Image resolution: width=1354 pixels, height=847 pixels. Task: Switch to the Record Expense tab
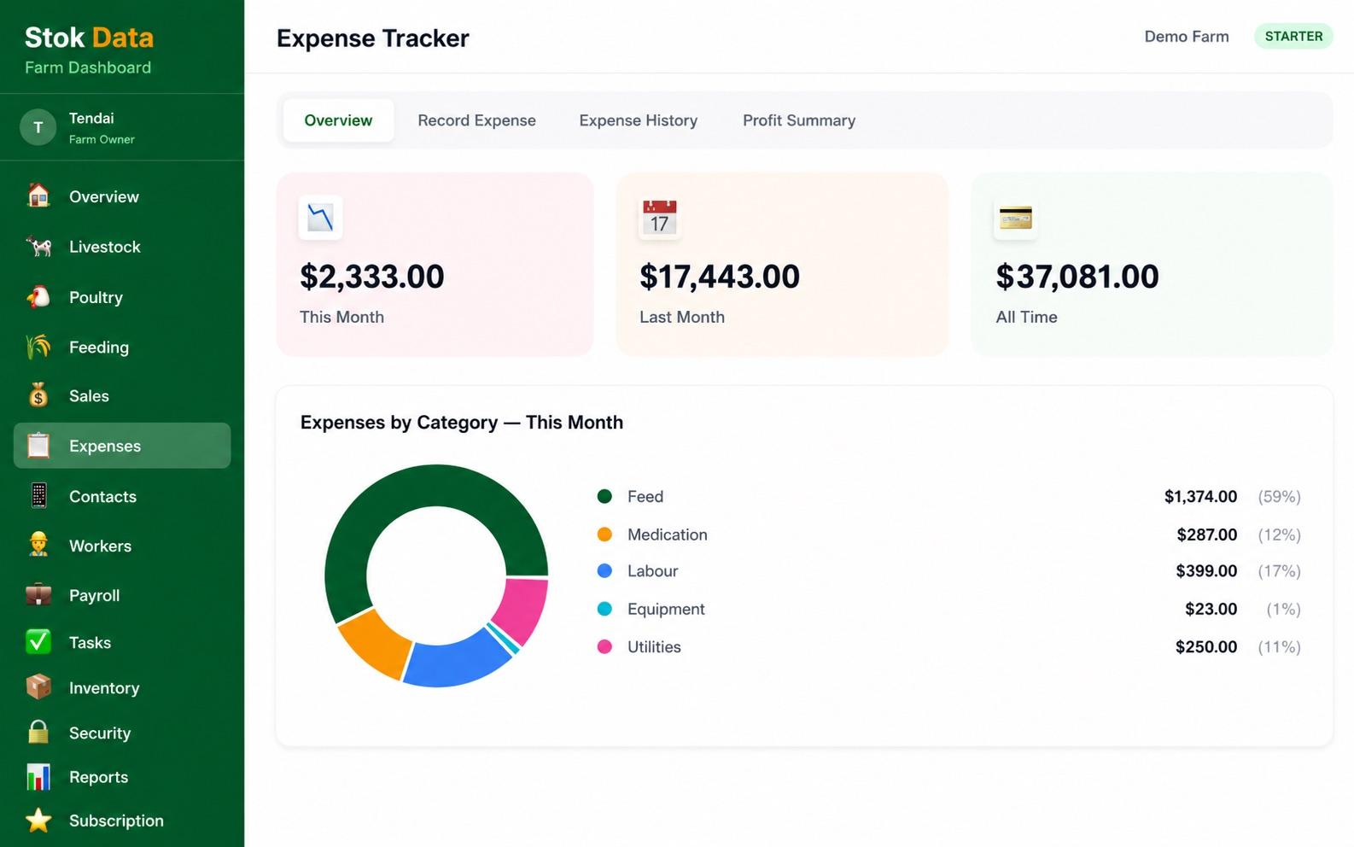point(476,120)
